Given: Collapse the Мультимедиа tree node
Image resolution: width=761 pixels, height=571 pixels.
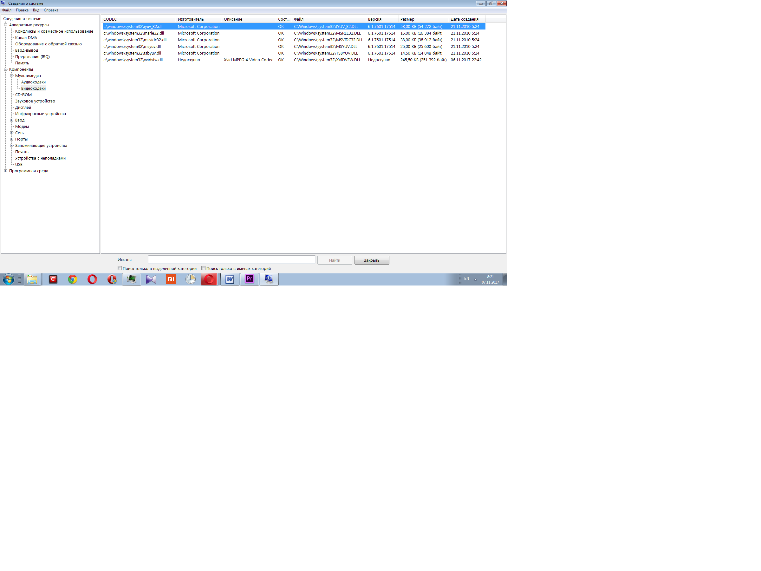Looking at the screenshot, I should tap(12, 76).
